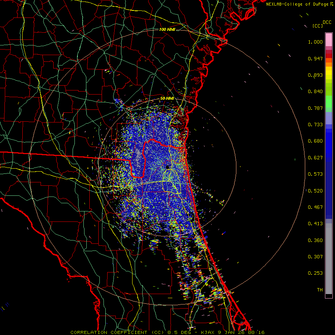Screen dimensions: 335x335
Task: Click the 0.787 color scale value
Action: coord(315,108)
